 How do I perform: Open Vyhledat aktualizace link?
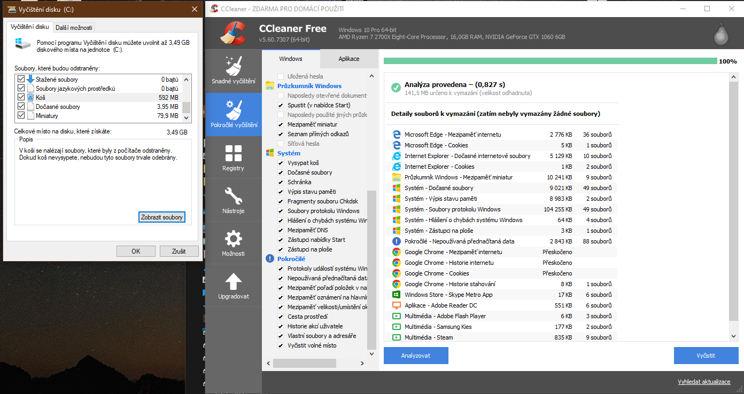coord(704,382)
